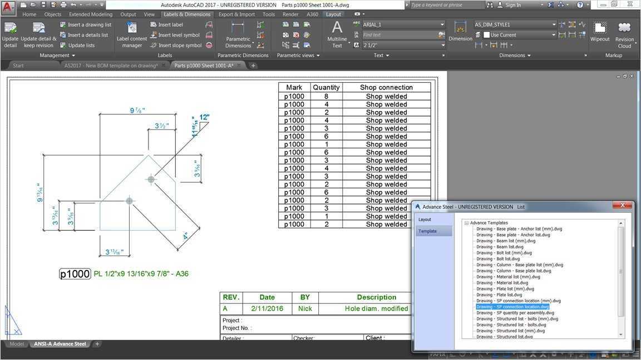Click the Insert slope symbol icon

click(154, 46)
